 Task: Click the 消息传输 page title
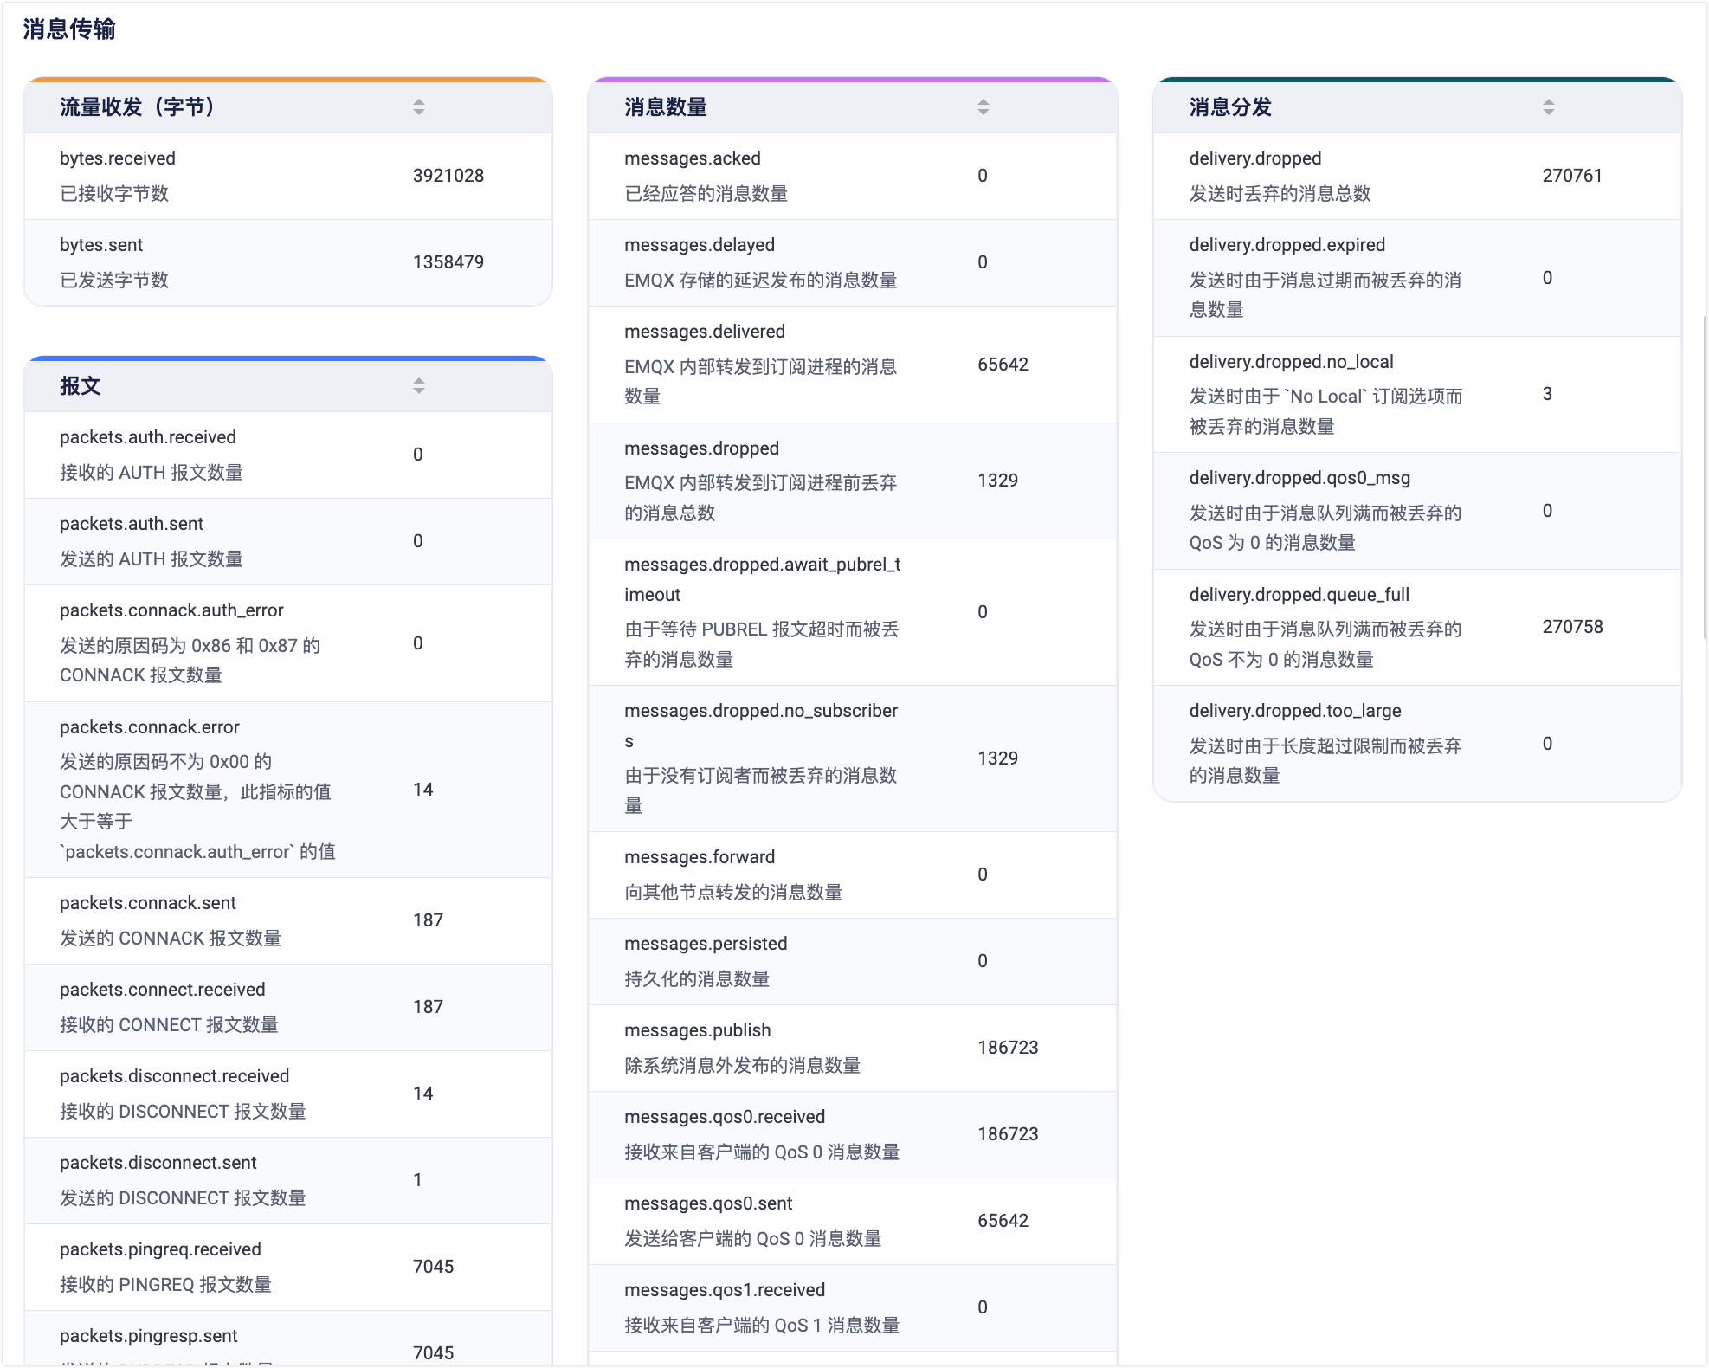[x=69, y=29]
